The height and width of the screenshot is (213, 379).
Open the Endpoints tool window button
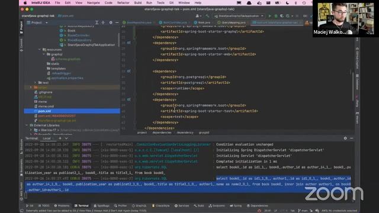pyautogui.click(x=217, y=206)
